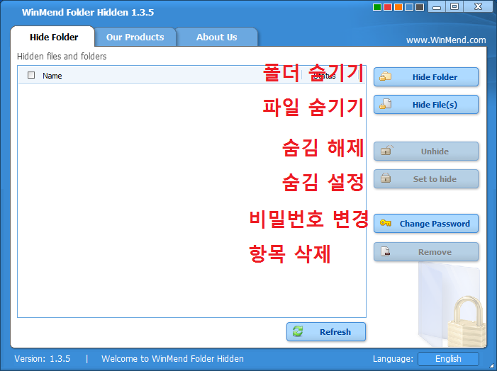Click the Version: 1.3.5 status text
The image size is (497, 371).
click(42, 359)
